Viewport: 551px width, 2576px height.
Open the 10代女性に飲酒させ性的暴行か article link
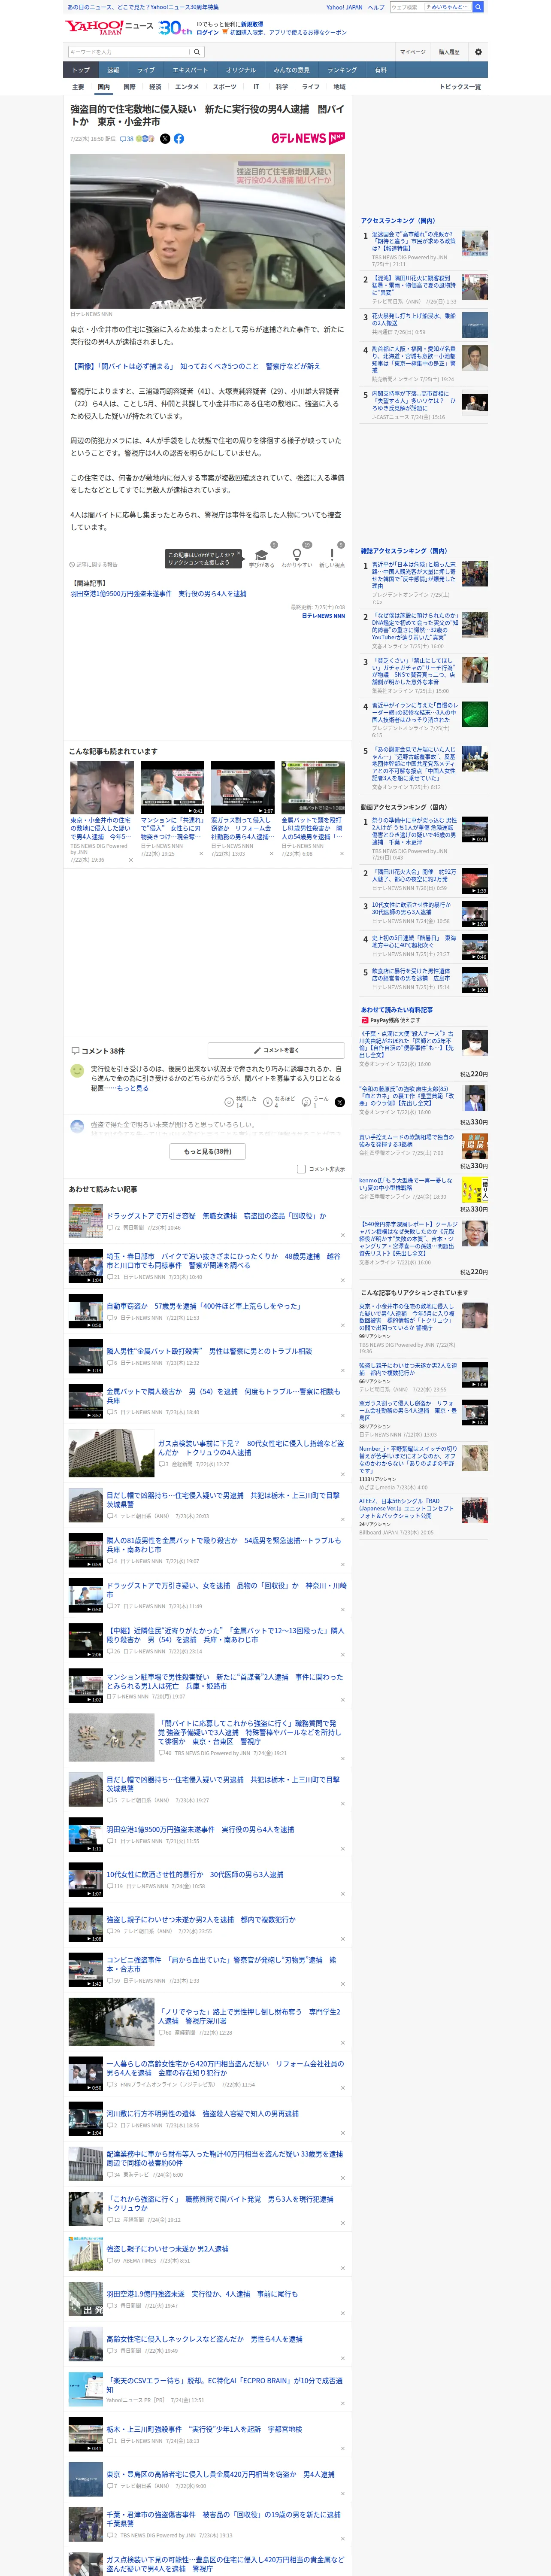[x=195, y=1875]
